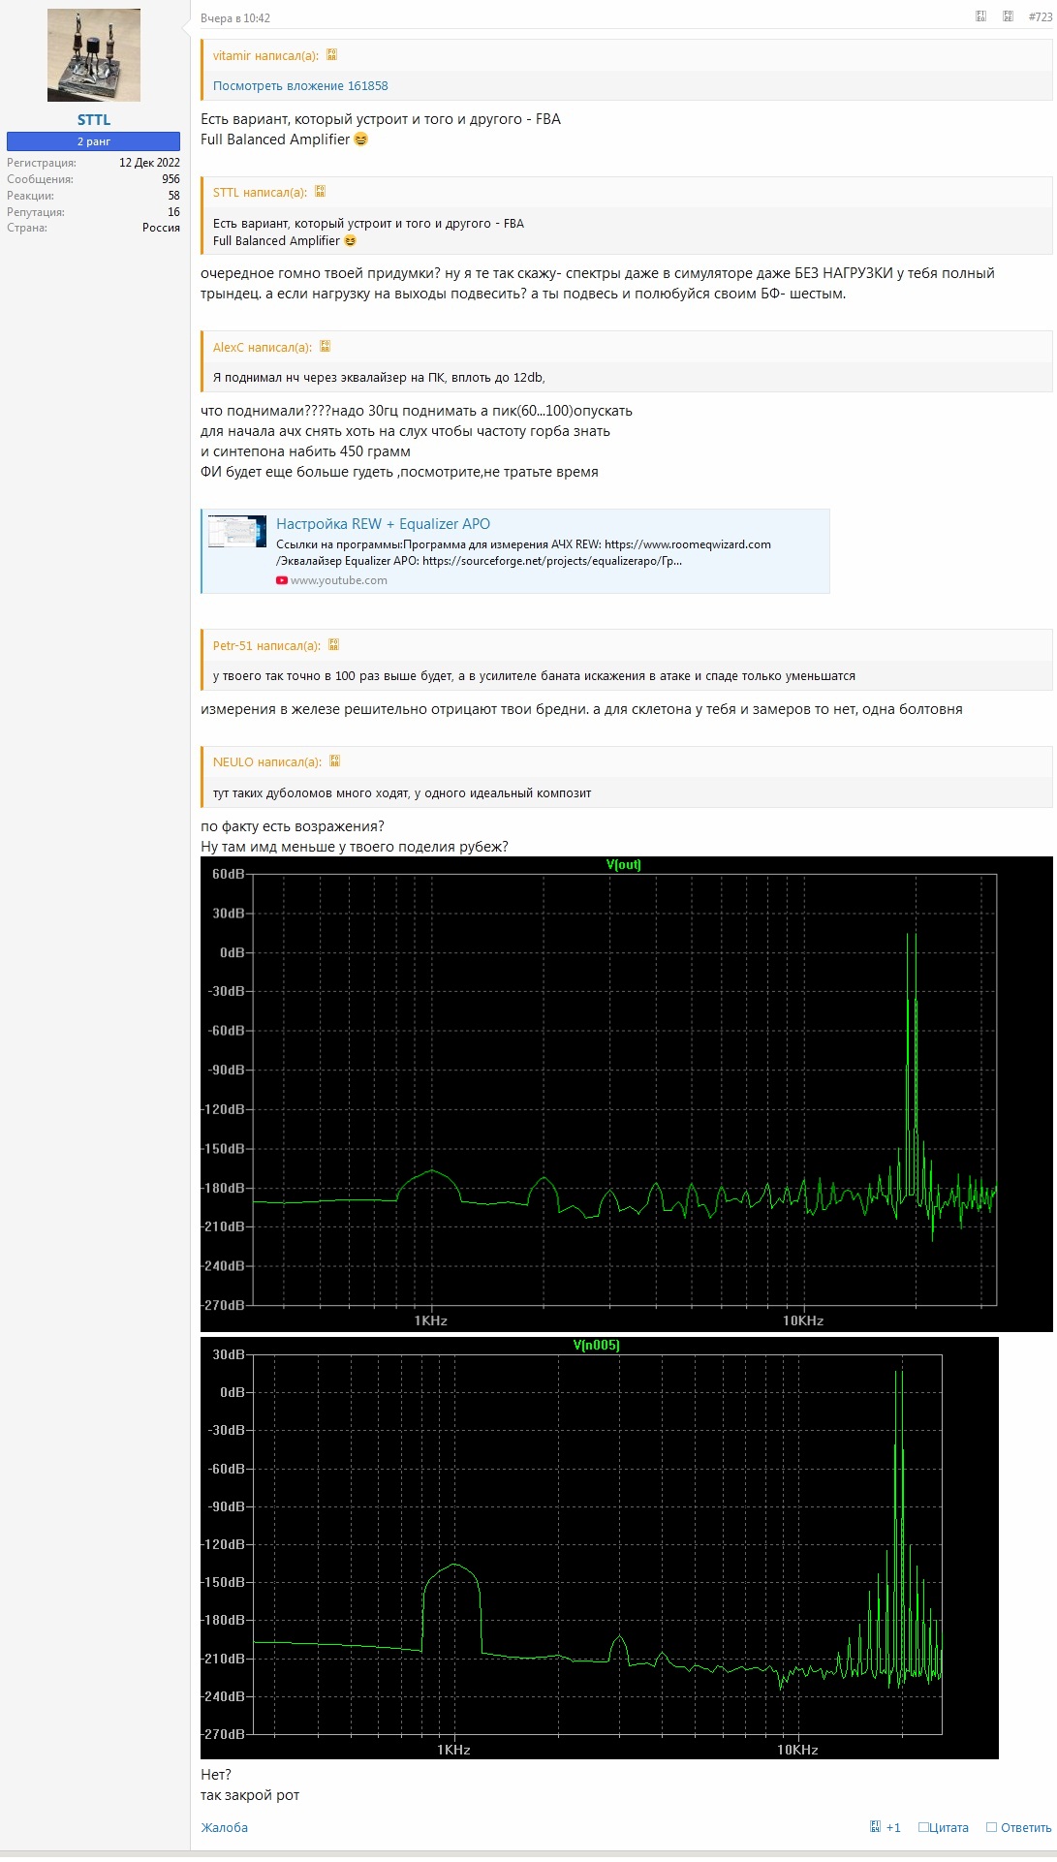Open 'Настройка REW + Equalizer APO' video link
Viewport: 1057px width, 1862px height.
click(x=383, y=524)
